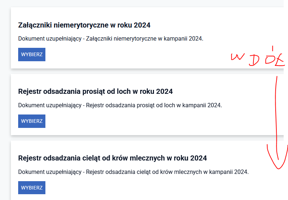
Task: Open heading Rejestr odsadzania prosiąt od loch
Action: coord(96,92)
